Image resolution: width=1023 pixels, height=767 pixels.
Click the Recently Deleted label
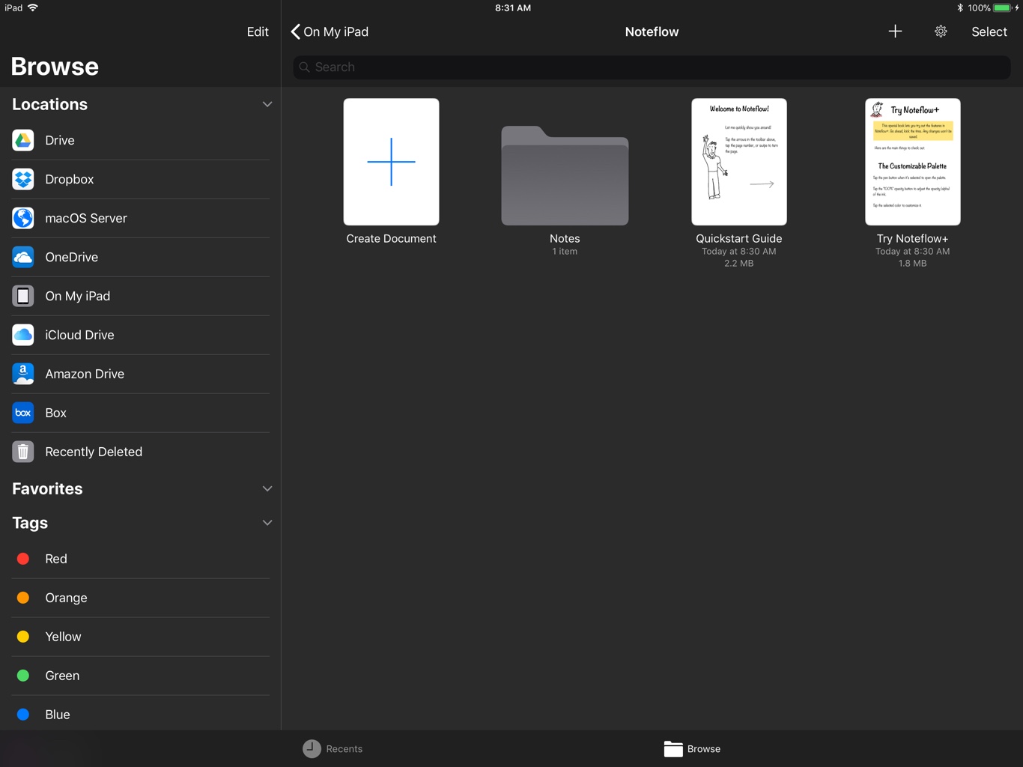pyautogui.click(x=94, y=452)
